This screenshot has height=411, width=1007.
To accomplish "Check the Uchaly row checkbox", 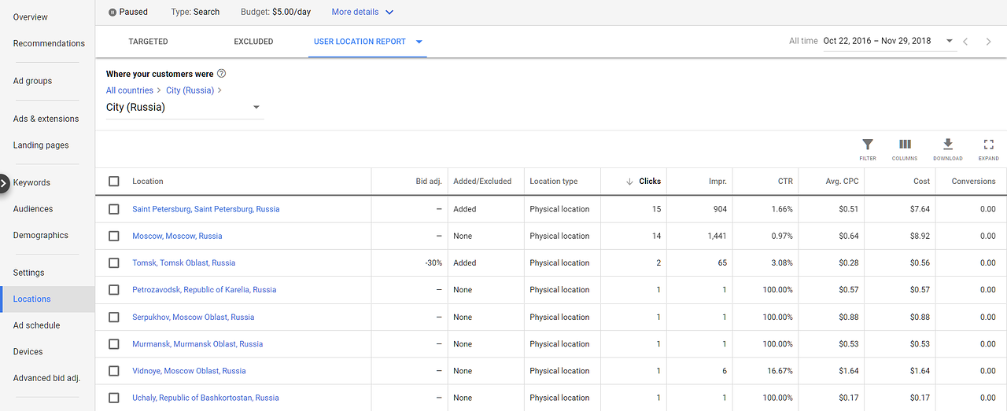I will [x=114, y=398].
